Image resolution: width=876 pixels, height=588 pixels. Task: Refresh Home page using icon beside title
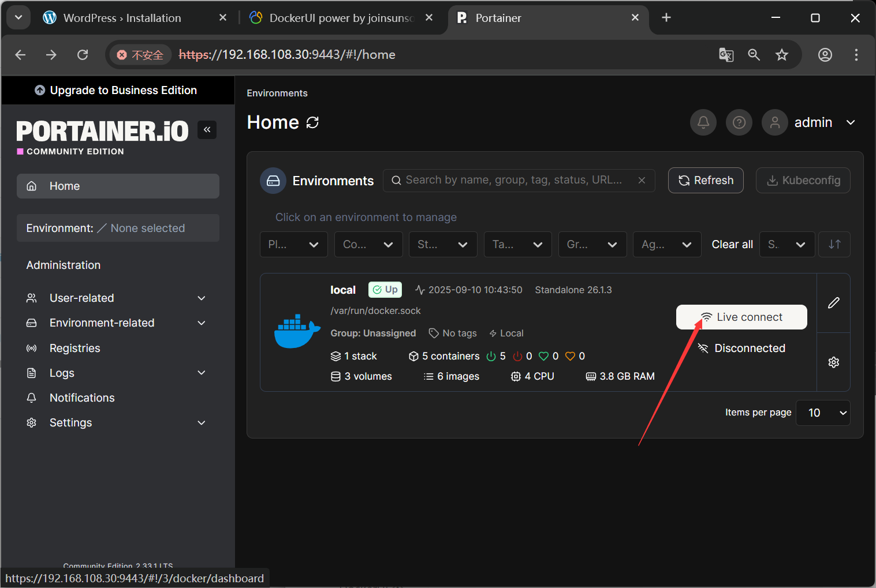[312, 122]
